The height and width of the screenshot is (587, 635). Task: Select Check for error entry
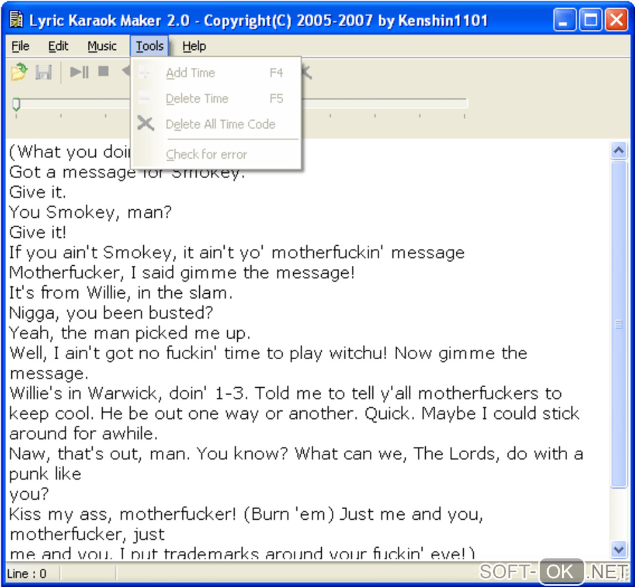pyautogui.click(x=216, y=154)
